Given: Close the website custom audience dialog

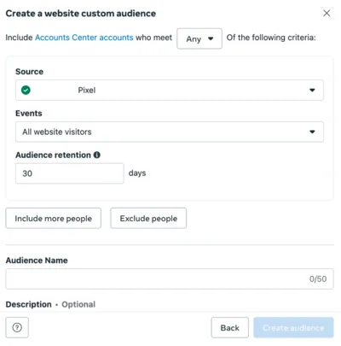Looking at the screenshot, I should (x=327, y=13).
